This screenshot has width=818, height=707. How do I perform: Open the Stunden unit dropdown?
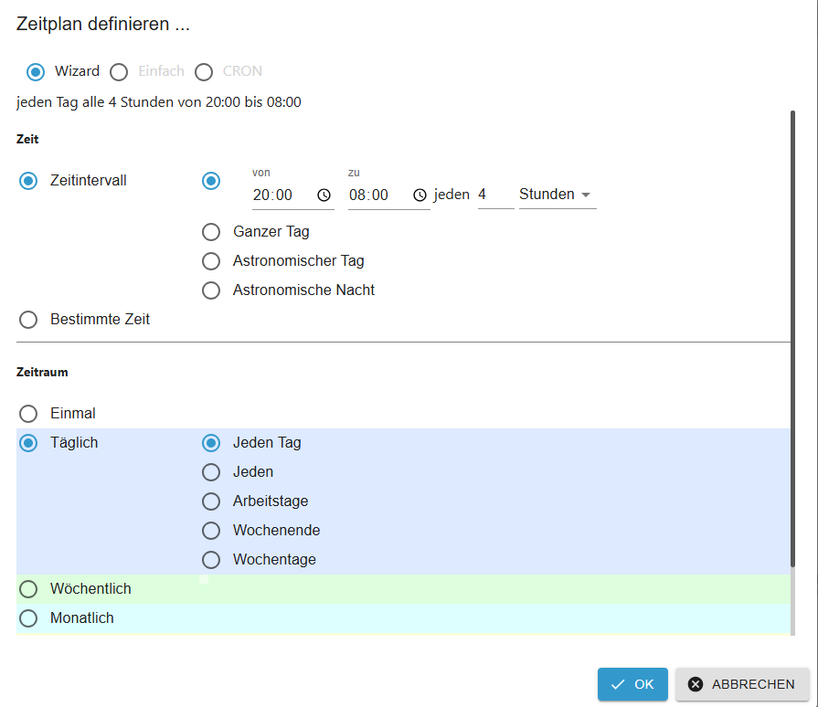coord(557,195)
